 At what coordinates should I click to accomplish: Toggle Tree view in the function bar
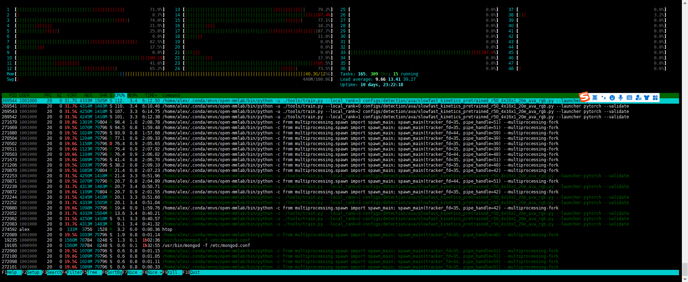click(92, 272)
